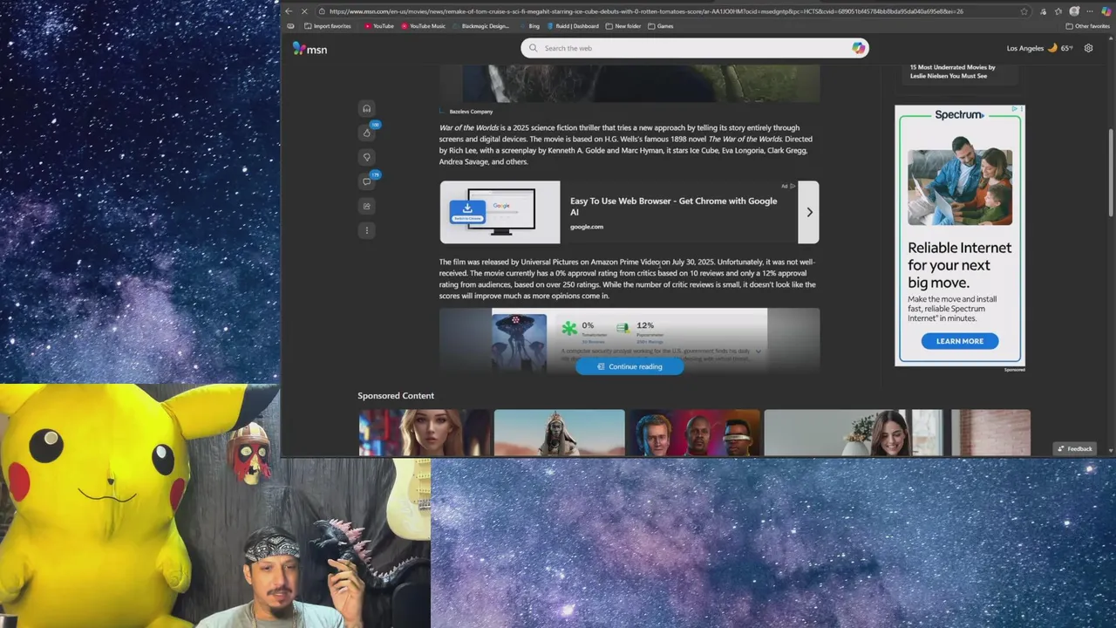Click the Search the web field

tap(693, 48)
